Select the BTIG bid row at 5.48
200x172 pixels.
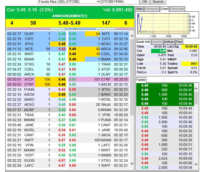pos(36,44)
